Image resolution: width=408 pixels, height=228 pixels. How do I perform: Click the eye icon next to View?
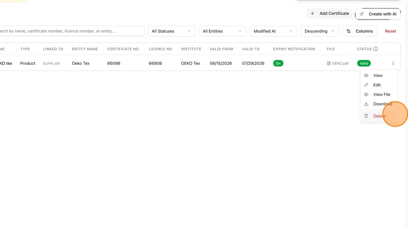tap(366, 75)
